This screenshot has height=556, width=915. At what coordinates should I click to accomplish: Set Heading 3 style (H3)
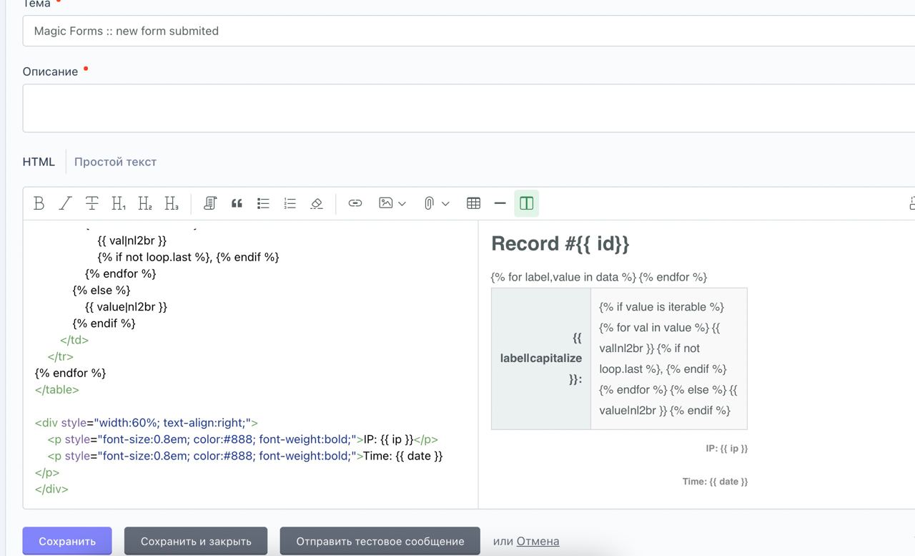[x=172, y=203]
